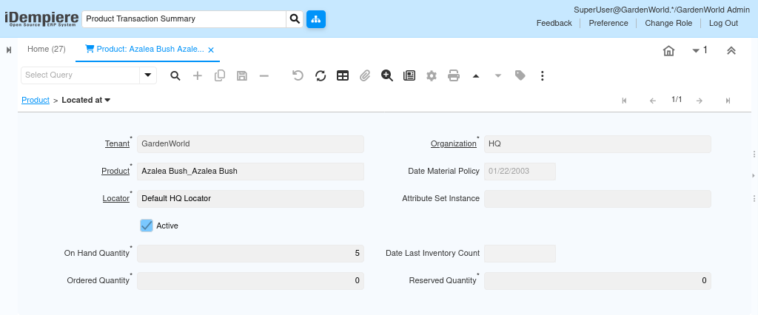
Task: Open the Attachment paperclip icon
Action: tap(364, 75)
